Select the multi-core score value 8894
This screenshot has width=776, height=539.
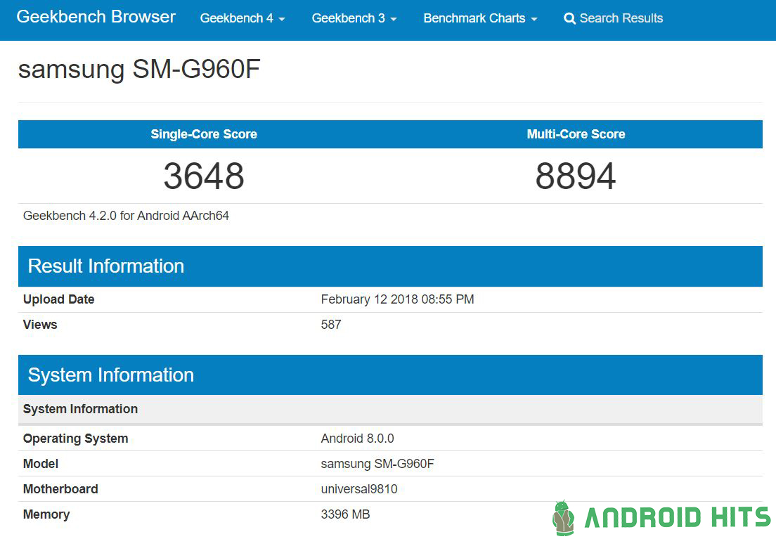point(576,176)
